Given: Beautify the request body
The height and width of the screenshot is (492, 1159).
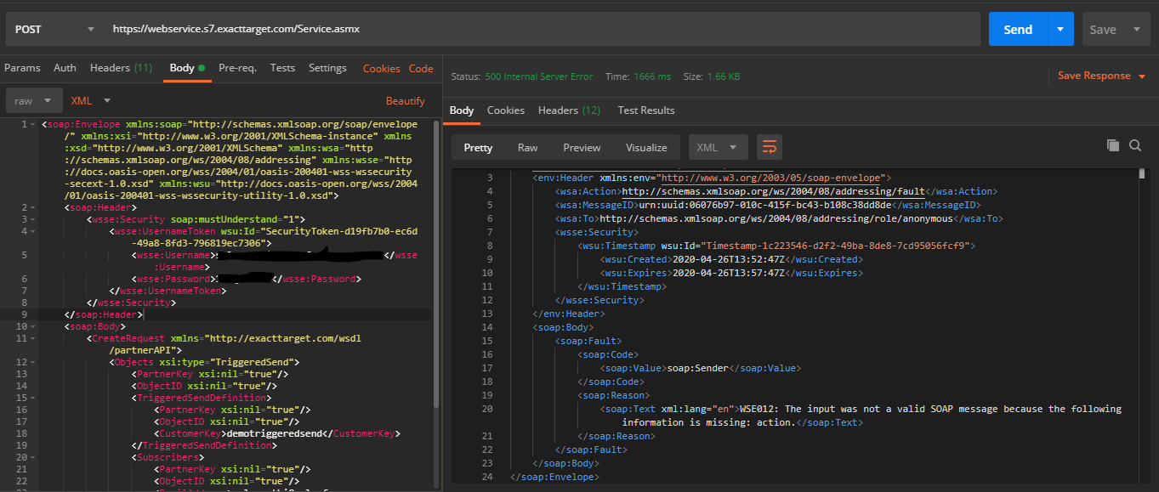Looking at the screenshot, I should click(406, 101).
